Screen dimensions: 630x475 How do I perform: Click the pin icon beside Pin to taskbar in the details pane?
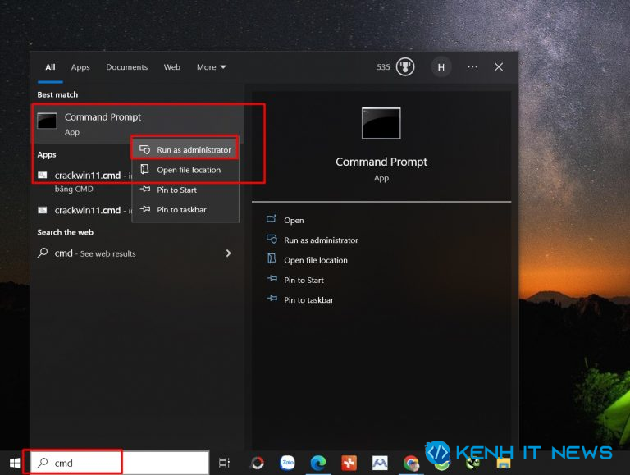point(272,298)
